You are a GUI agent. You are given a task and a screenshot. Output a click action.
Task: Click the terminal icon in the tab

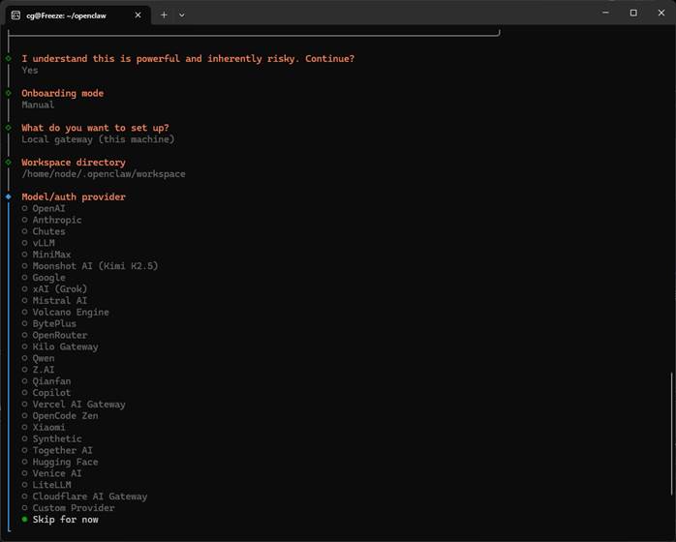click(x=16, y=15)
